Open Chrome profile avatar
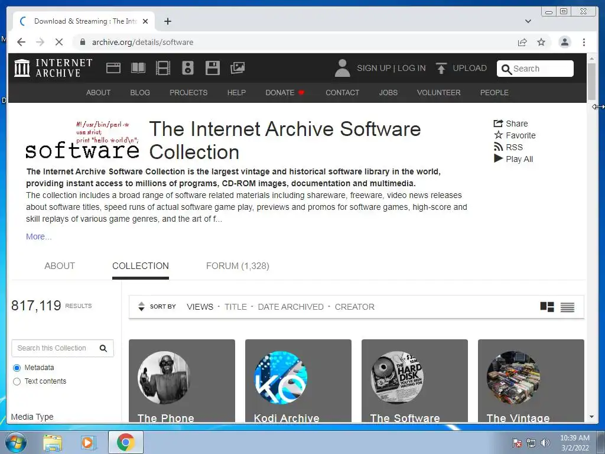 click(564, 42)
